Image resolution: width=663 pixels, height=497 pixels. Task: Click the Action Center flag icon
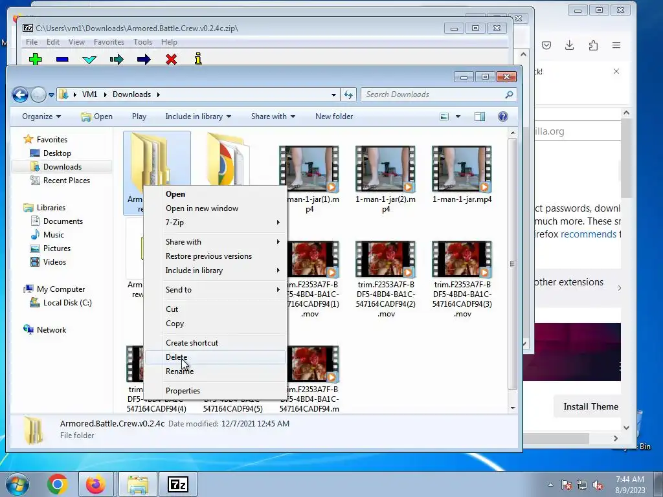(x=567, y=485)
